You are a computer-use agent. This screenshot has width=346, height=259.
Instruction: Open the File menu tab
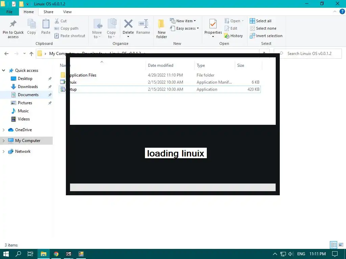click(x=9, y=12)
